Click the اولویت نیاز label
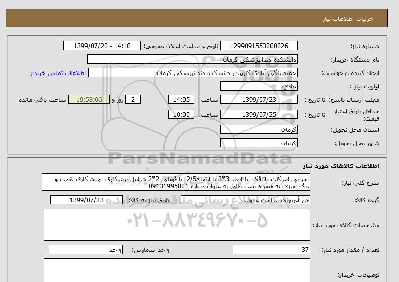The height and width of the screenshot is (282, 399). [365, 86]
